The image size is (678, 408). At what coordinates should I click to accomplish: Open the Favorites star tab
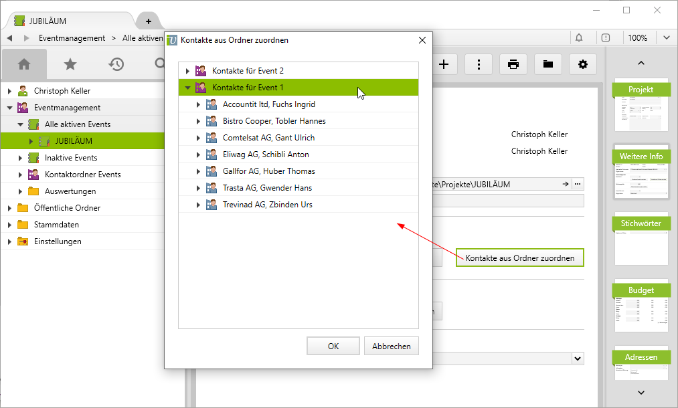(x=70, y=64)
